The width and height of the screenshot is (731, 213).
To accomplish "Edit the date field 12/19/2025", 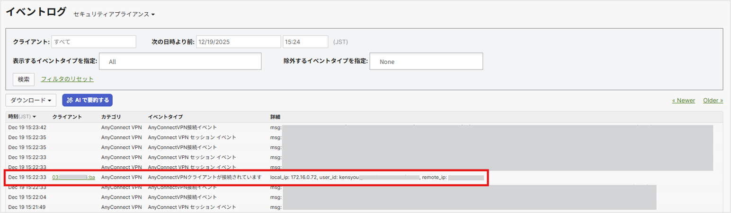I will click(238, 42).
